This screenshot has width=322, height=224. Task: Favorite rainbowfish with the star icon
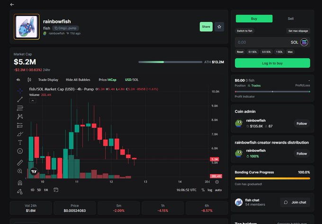tap(219, 27)
